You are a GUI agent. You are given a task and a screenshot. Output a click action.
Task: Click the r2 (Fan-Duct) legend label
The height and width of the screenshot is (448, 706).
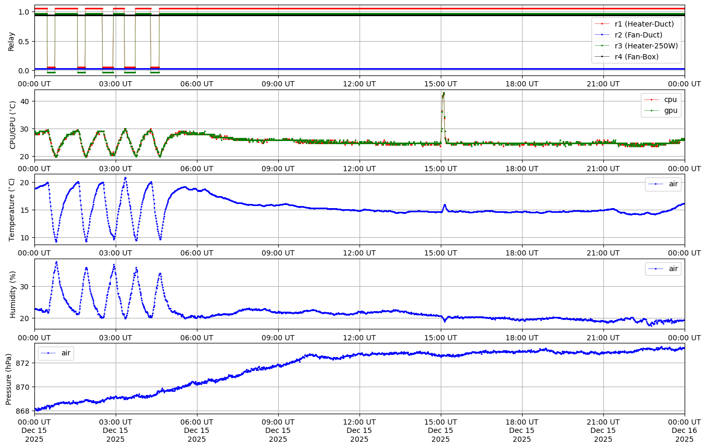638,35
